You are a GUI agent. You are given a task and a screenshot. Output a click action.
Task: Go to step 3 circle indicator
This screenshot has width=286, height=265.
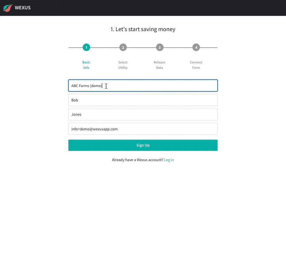pos(159,48)
